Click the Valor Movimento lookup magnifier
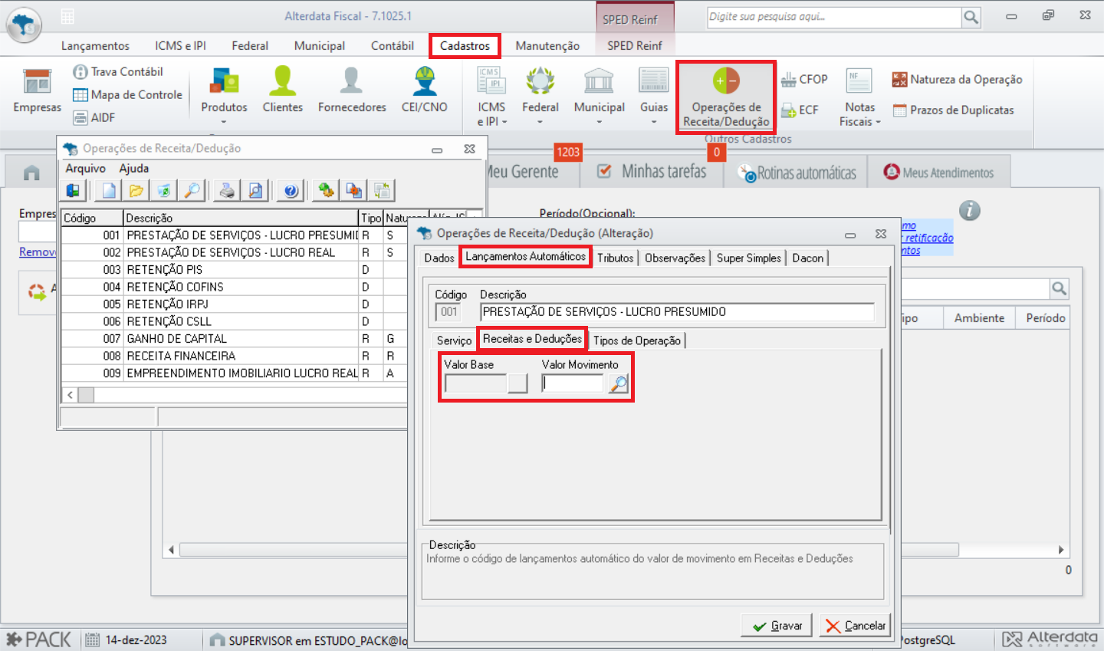 pos(618,383)
